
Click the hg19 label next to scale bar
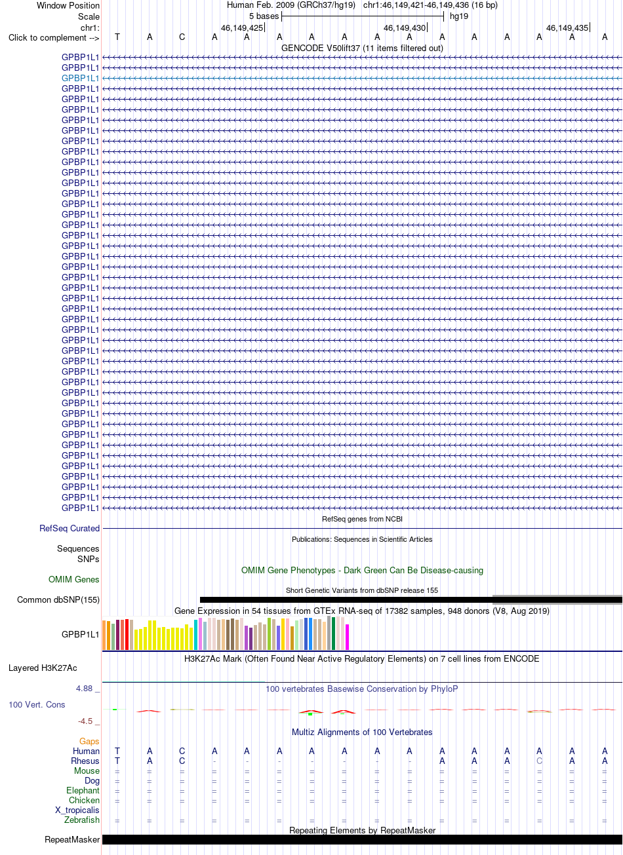point(459,16)
